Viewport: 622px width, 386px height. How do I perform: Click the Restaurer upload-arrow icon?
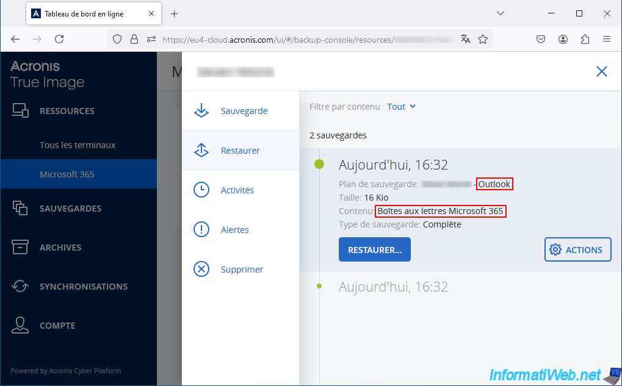(x=201, y=151)
